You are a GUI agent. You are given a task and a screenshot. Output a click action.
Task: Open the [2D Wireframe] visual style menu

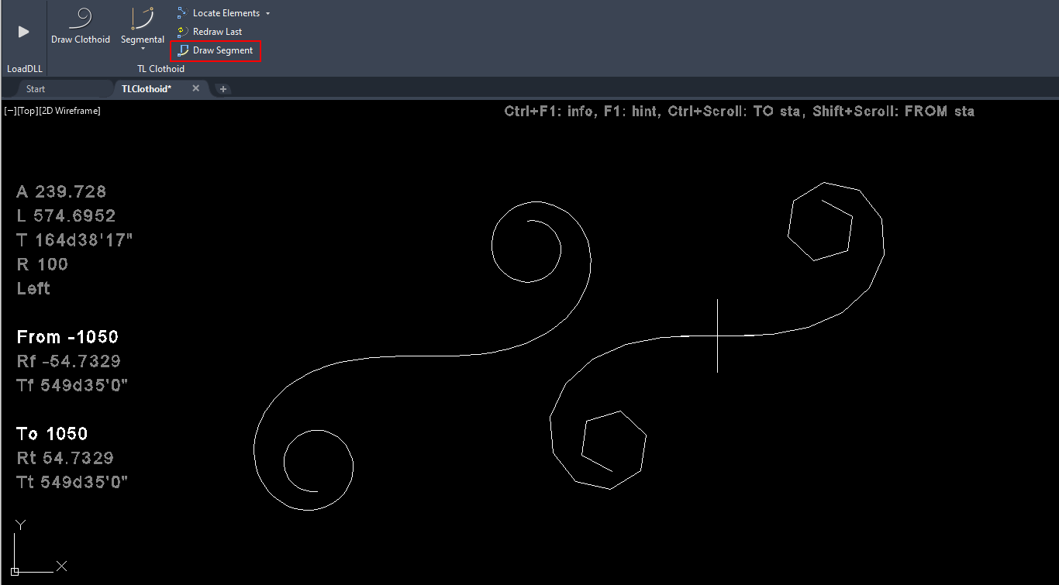[x=70, y=111]
